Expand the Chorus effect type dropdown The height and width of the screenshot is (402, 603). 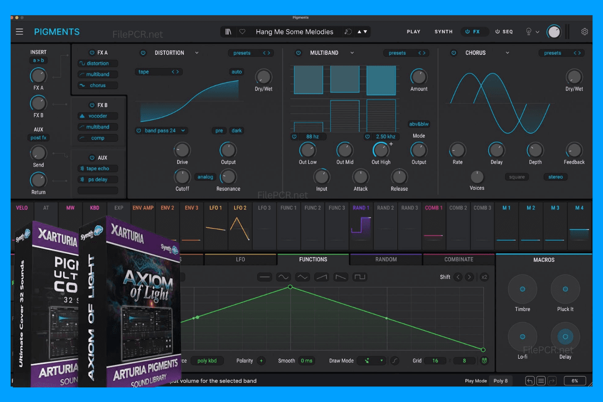(x=508, y=53)
